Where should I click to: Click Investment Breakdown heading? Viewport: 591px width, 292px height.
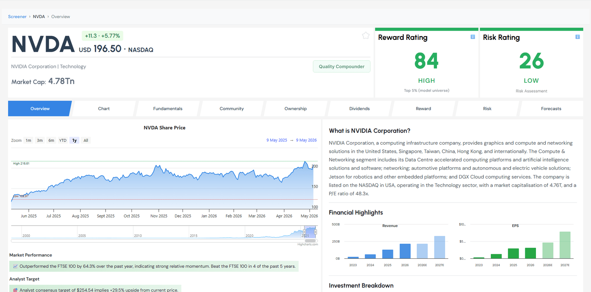tap(361, 286)
